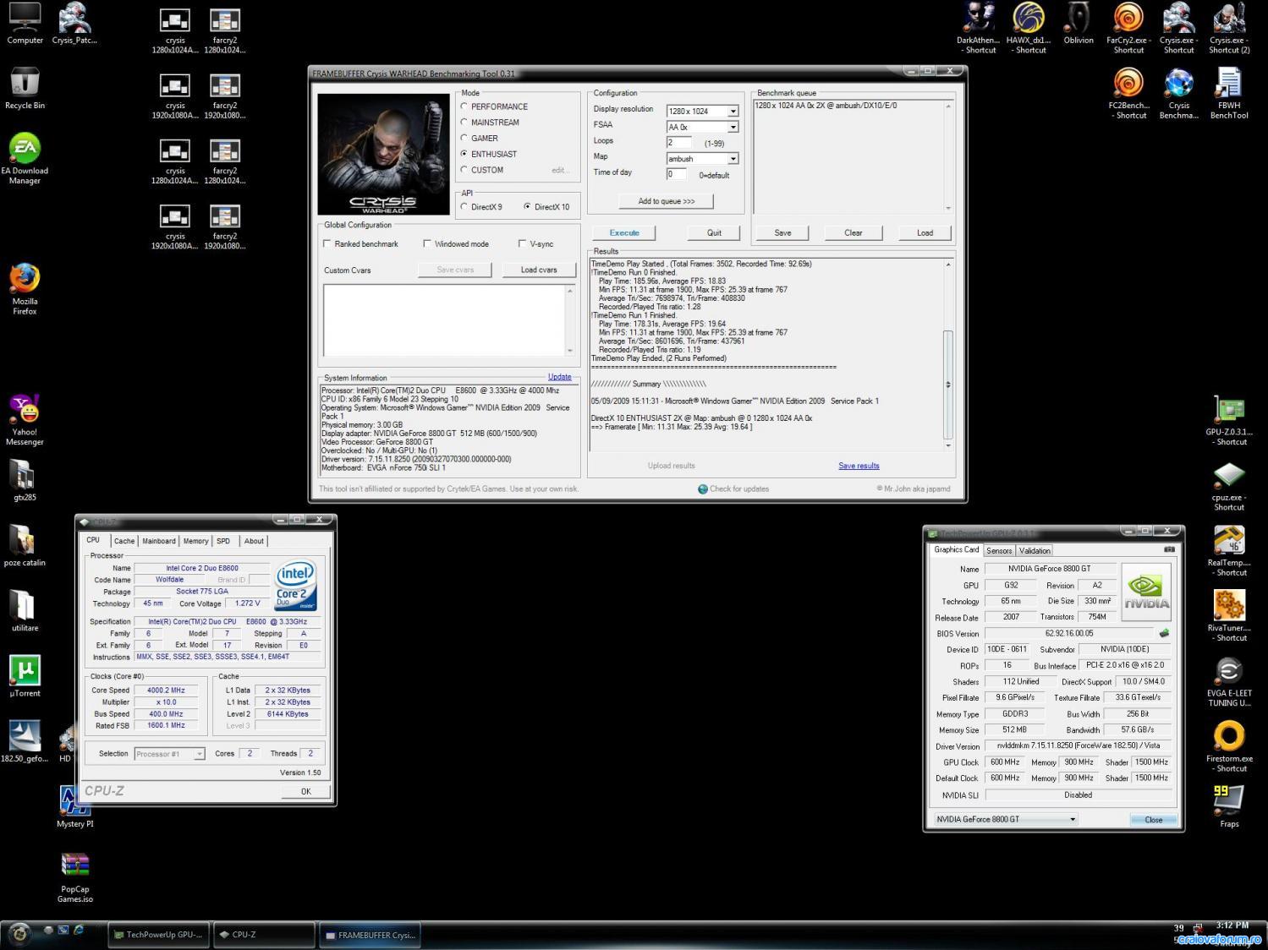Open the Computer desktop icon
Image resolution: width=1268 pixels, height=950 pixels.
tap(25, 24)
